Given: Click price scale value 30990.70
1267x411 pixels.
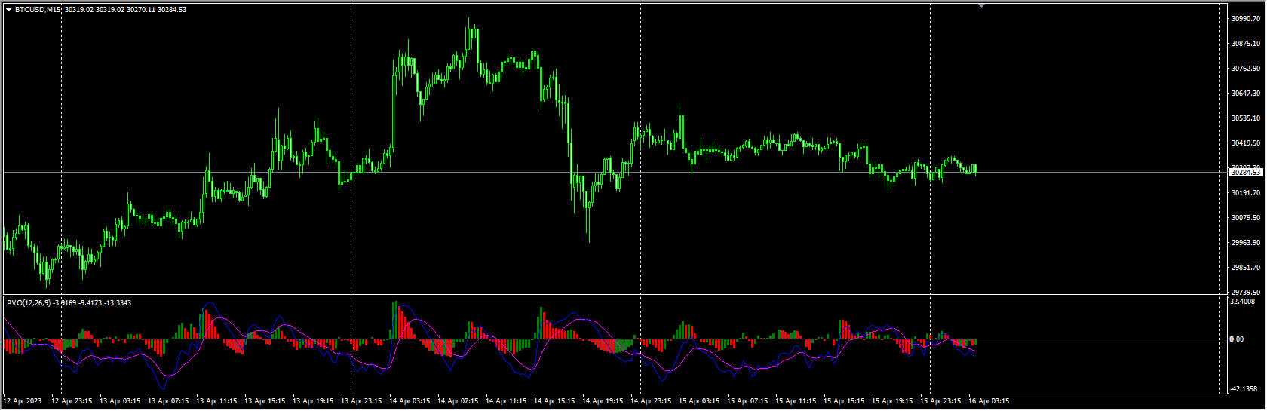Looking at the screenshot, I should click(1246, 18).
